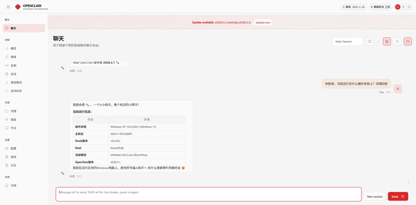
Task: Switch to the dark theme moon icon
Action: 409,7
